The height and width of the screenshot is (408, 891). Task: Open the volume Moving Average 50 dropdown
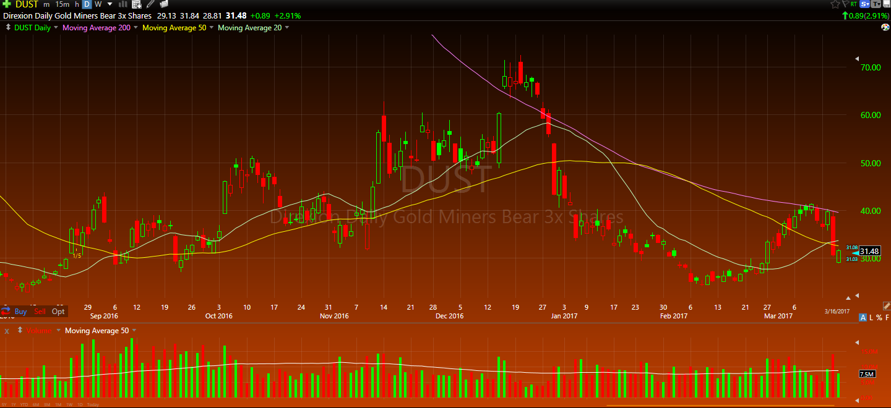coord(135,331)
